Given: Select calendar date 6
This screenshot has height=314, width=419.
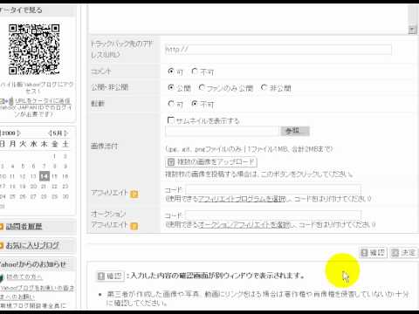Looking at the screenshot, I should click(33, 166).
